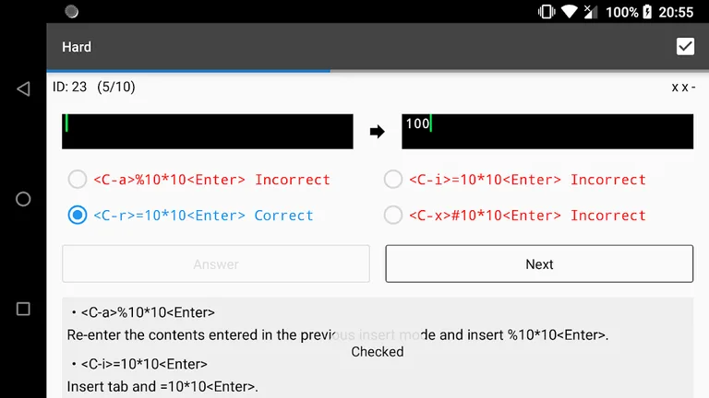Tap the Incorrect label beside <C-i> option
The height and width of the screenshot is (398, 709).
608,180
